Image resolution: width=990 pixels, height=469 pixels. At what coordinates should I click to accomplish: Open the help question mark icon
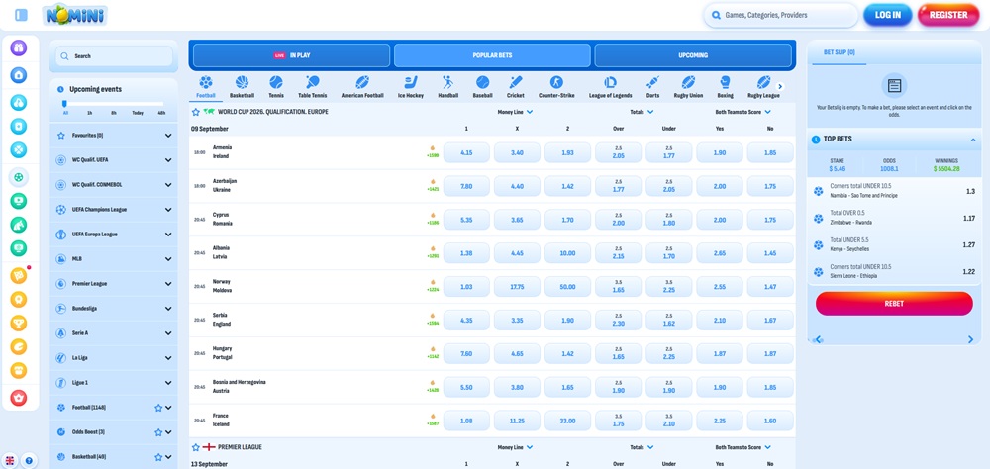(29, 461)
